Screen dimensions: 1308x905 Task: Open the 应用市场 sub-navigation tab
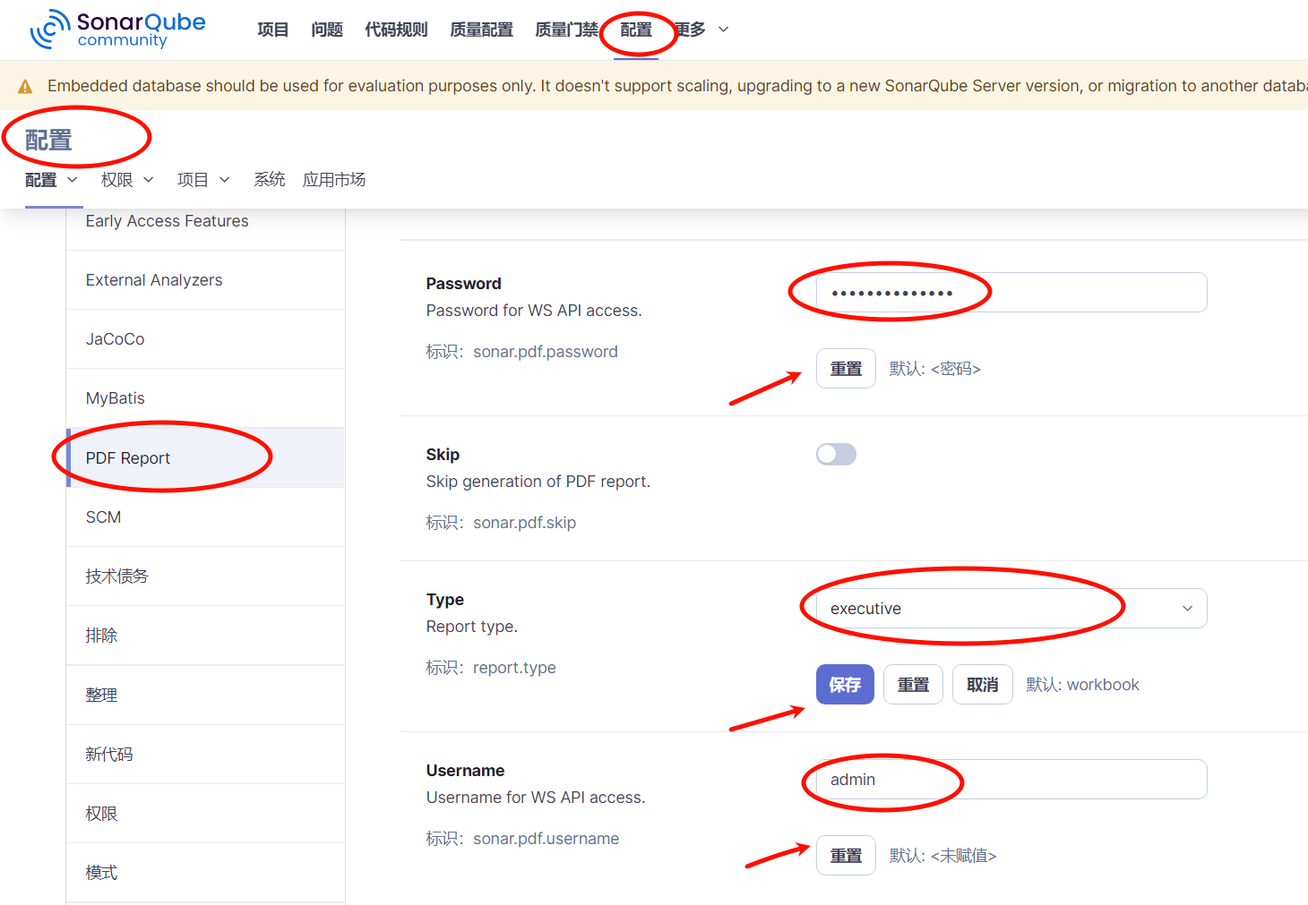pyautogui.click(x=334, y=180)
